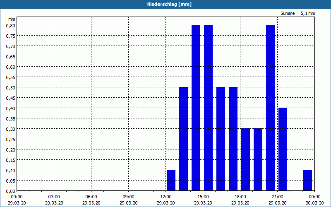331x207 pixels.
Task: Select the 0,50 y-axis value label
Action: 11,87
